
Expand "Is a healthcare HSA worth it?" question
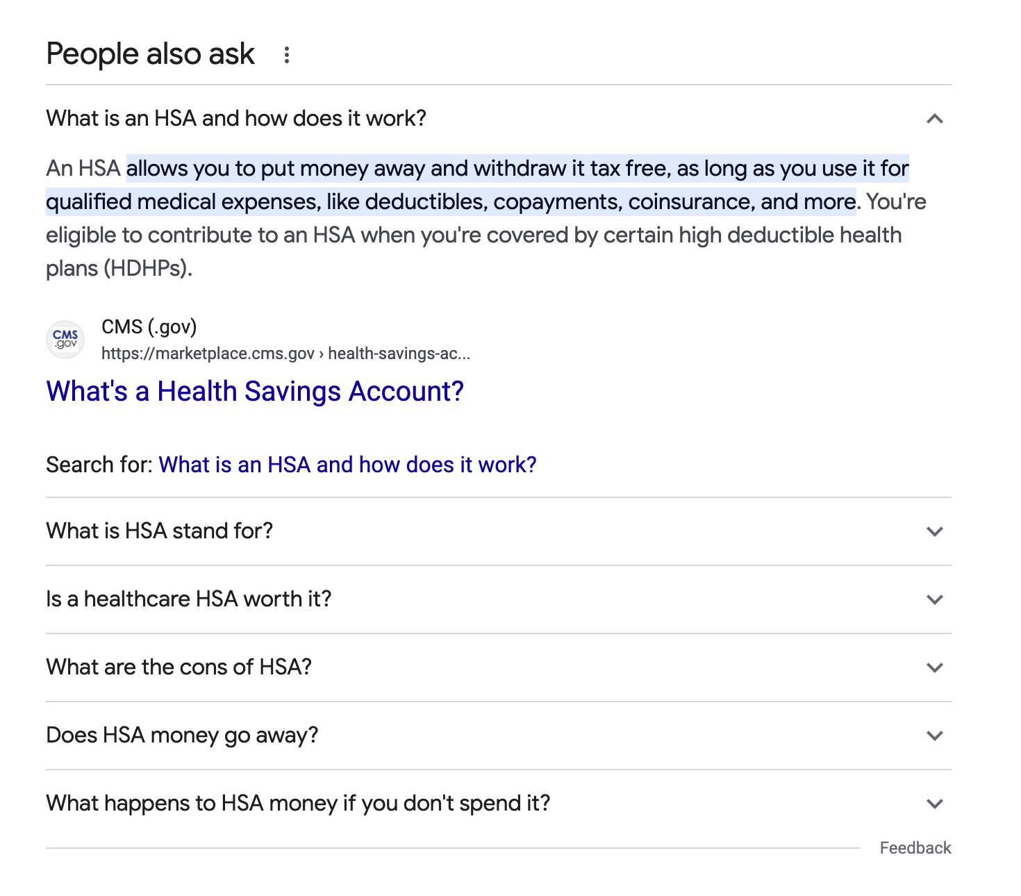(189, 599)
